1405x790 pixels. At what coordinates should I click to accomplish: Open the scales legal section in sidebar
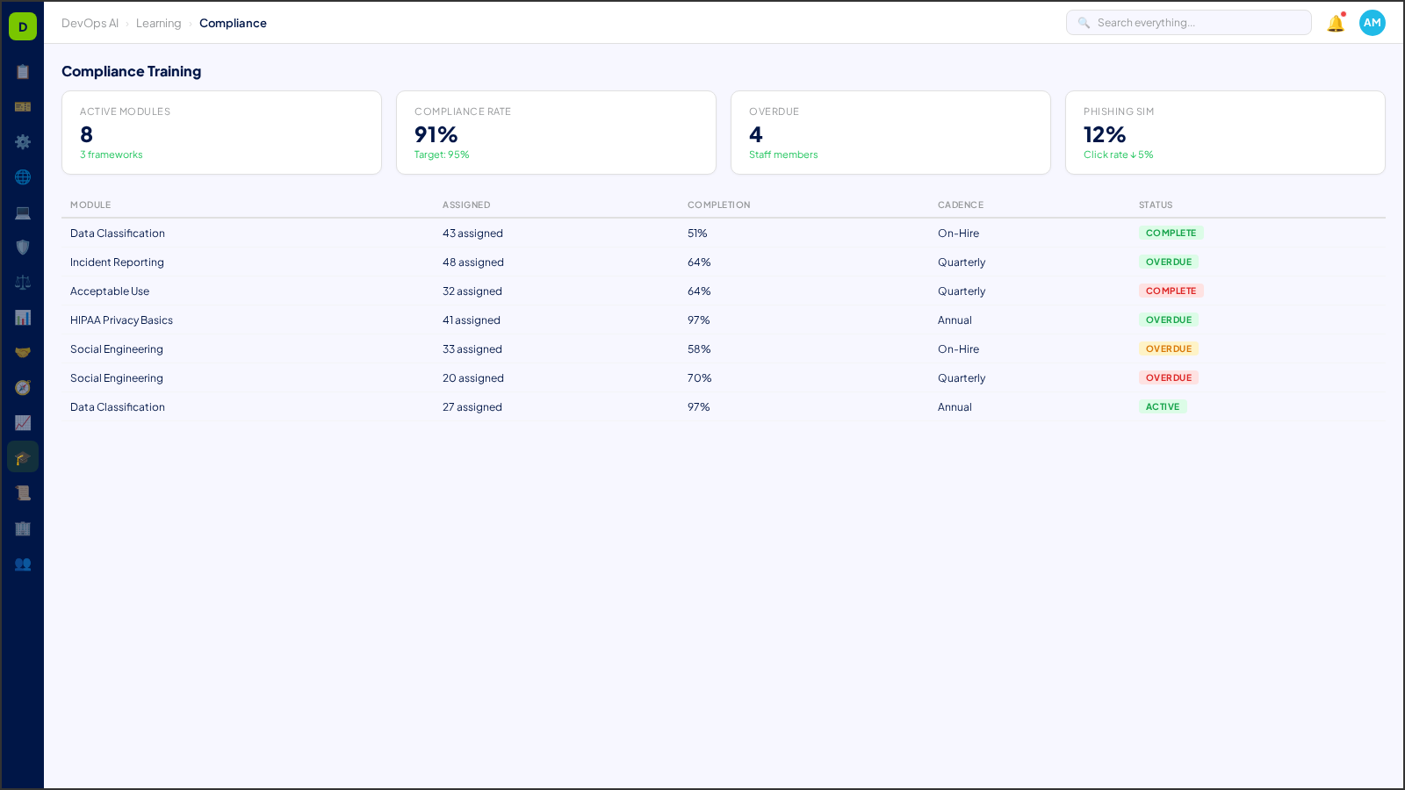(23, 282)
